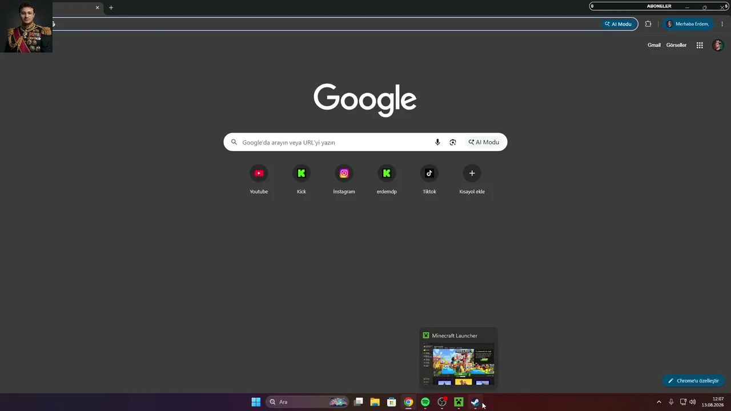The width and height of the screenshot is (731, 411).
Task: Open Minecraft Launcher from the taskbar
Action: click(x=458, y=402)
